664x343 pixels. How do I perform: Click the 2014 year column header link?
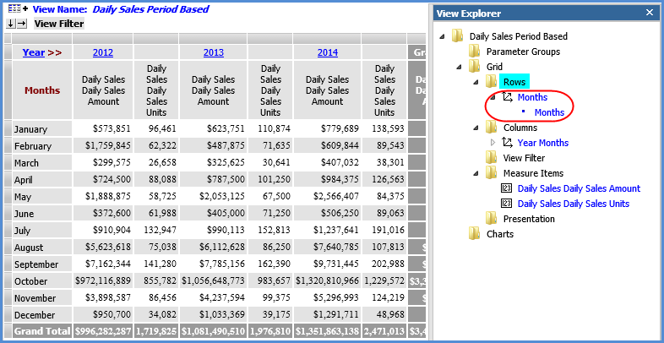point(328,52)
